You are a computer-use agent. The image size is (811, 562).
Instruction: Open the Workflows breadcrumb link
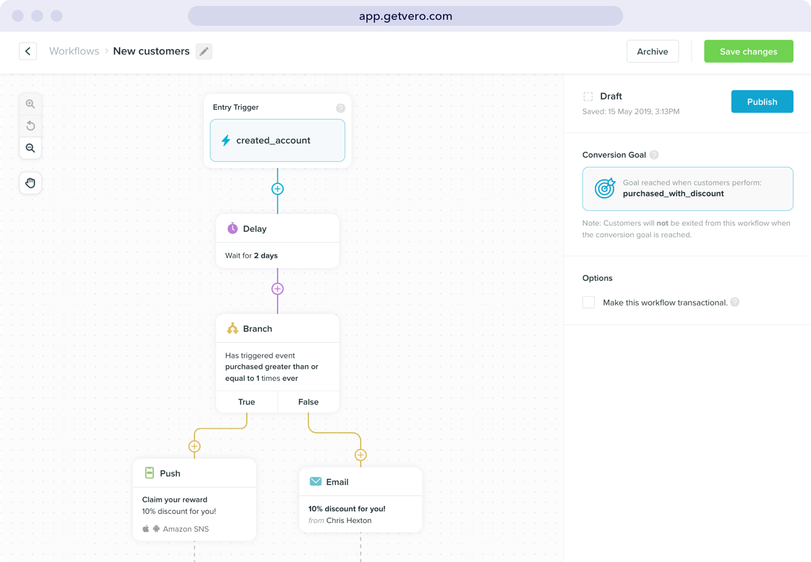[x=74, y=51]
